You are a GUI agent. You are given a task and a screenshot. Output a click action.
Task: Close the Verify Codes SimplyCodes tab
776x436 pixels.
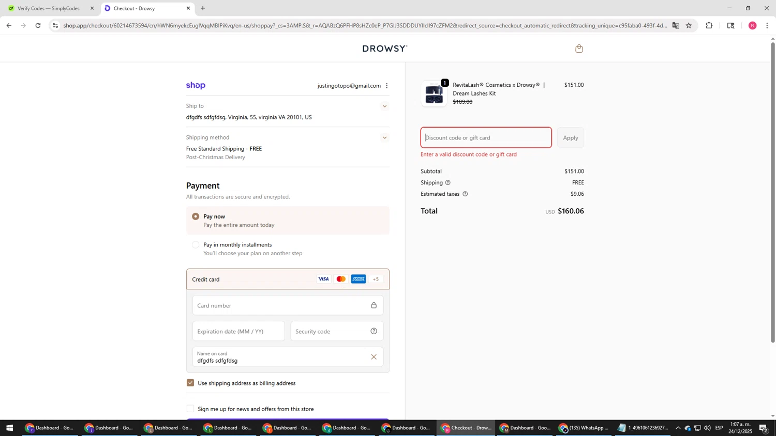[92, 8]
